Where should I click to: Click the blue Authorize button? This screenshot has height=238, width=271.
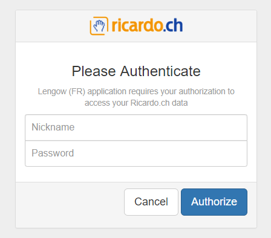(214, 202)
